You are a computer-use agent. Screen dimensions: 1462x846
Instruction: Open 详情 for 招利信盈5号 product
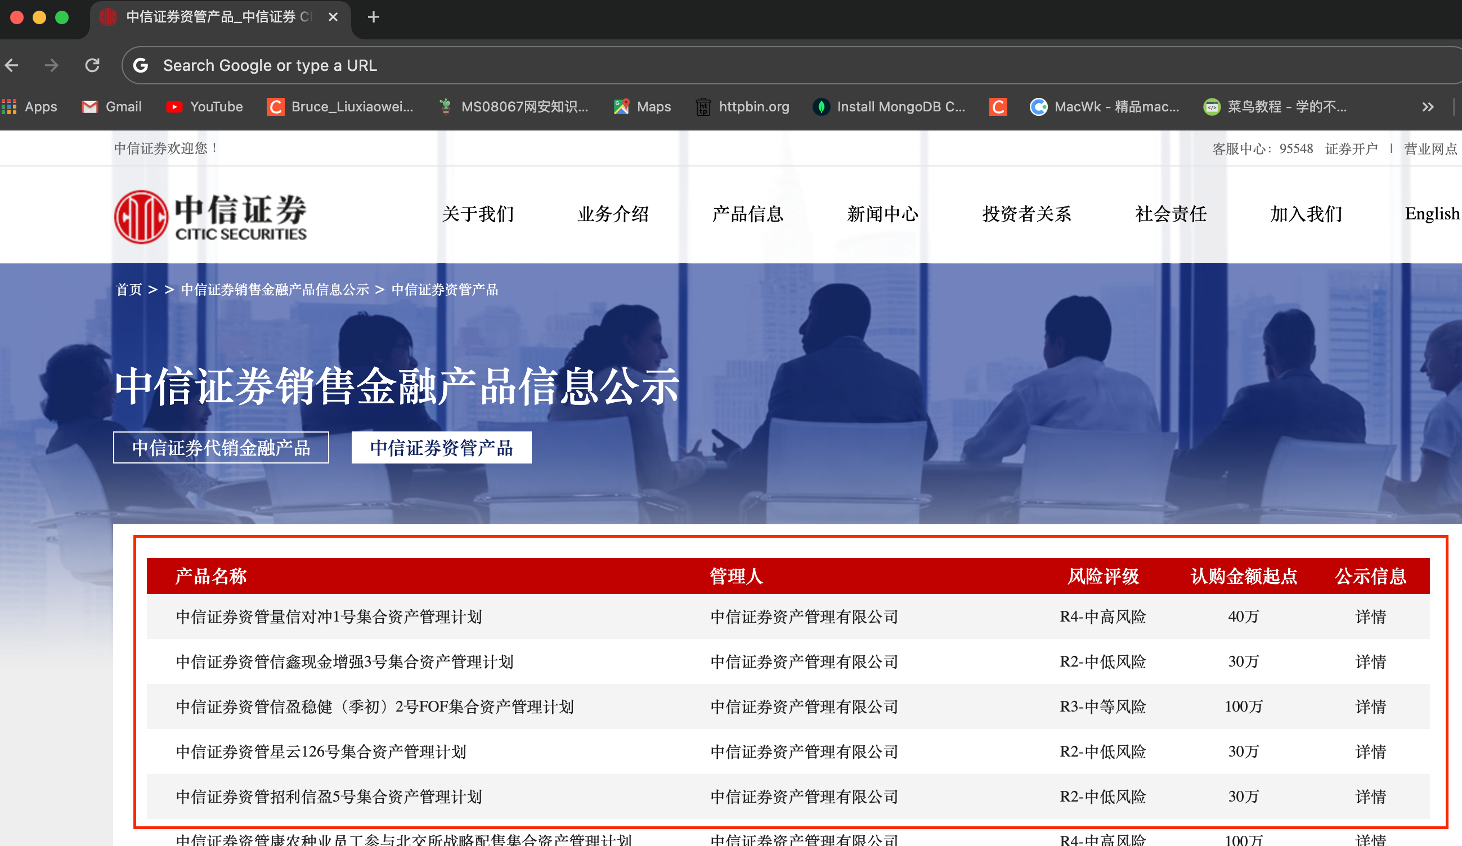(x=1370, y=796)
